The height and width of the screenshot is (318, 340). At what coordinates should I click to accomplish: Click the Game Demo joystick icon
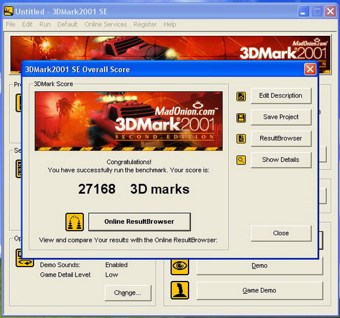pos(179,290)
